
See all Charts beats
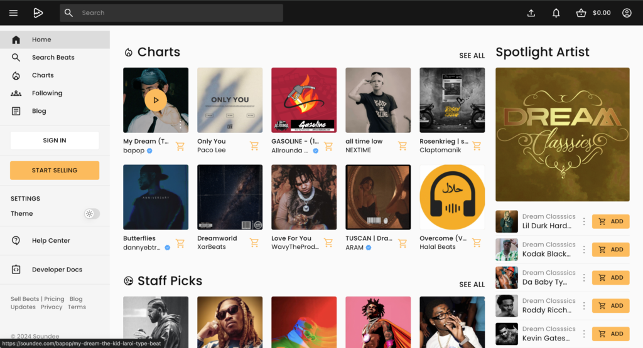[x=472, y=56]
